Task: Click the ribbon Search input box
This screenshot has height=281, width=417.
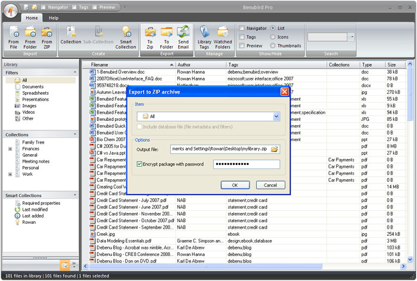Action: [328, 37]
